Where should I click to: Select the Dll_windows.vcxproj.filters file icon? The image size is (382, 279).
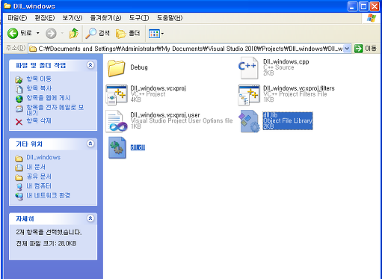tap(249, 95)
